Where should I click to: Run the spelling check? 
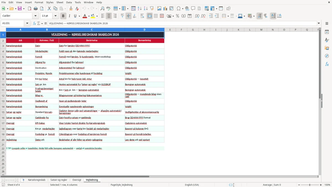[x=108, y=9]
